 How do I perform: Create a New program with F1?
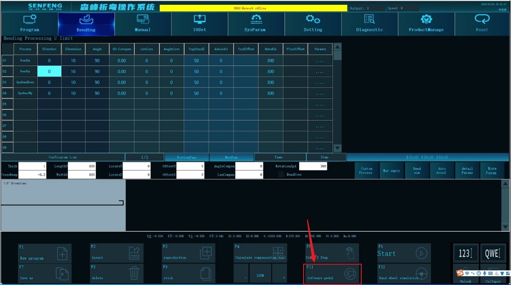coord(45,253)
